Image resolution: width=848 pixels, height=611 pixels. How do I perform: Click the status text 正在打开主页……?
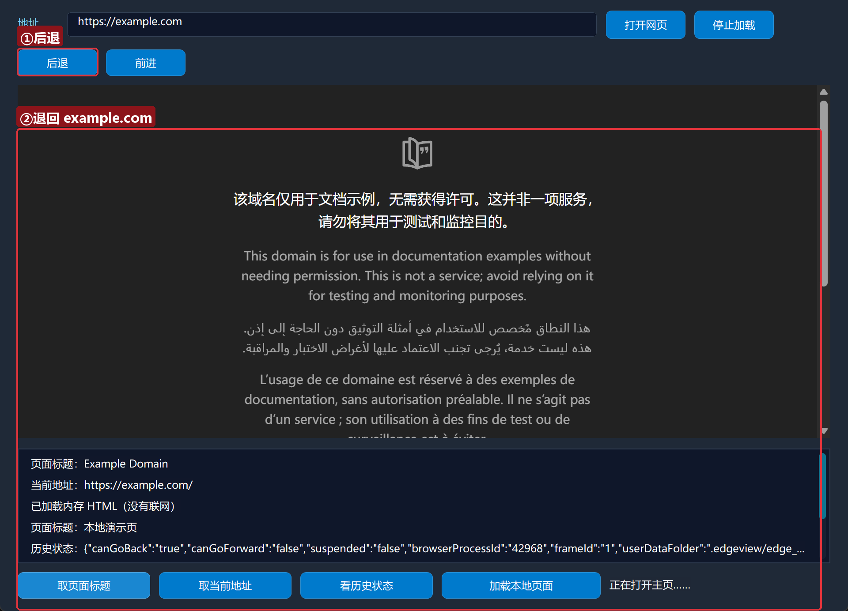click(x=650, y=585)
